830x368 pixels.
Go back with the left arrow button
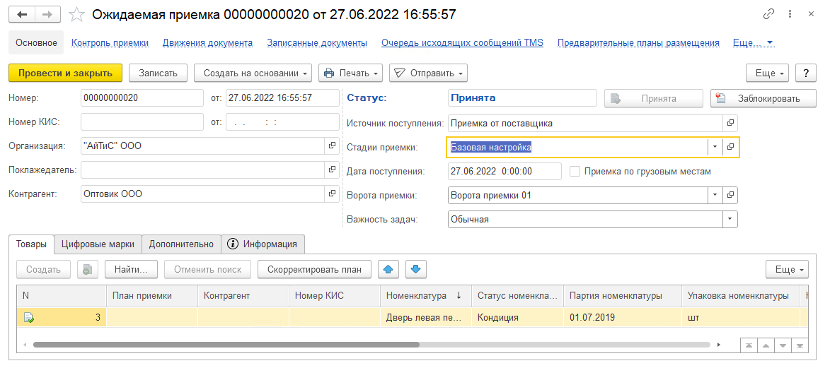22,14
